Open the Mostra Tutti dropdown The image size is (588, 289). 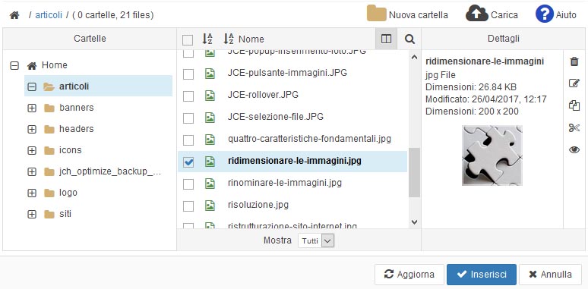coord(316,241)
